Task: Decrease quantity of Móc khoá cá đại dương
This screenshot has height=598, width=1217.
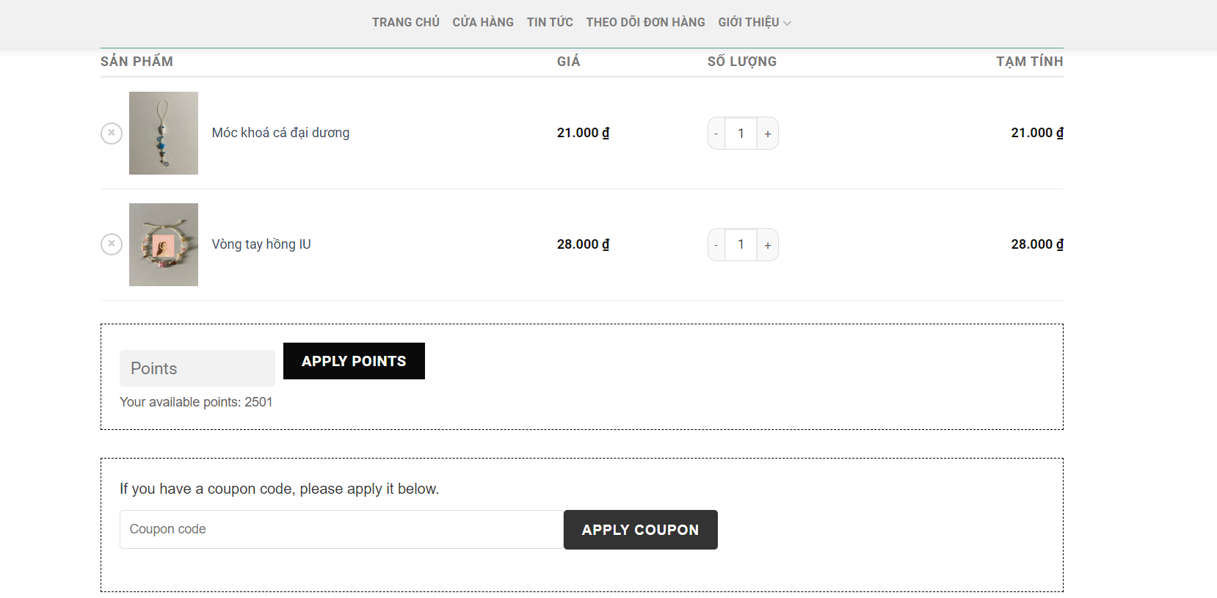Action: pyautogui.click(x=716, y=134)
